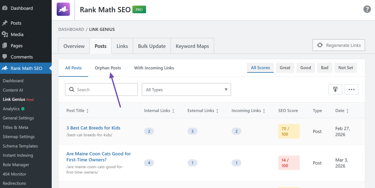Click the Posts pin icon in sidebar
This screenshot has width=375, height=188.
click(x=5, y=23)
